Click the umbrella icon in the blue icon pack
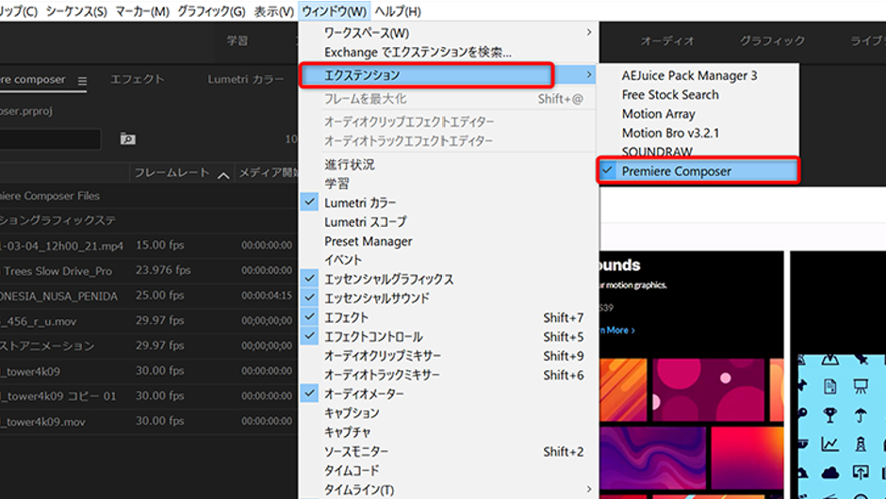 (861, 415)
